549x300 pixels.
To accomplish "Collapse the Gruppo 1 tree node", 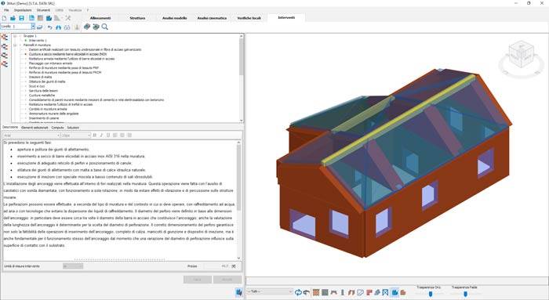I will [15, 36].
